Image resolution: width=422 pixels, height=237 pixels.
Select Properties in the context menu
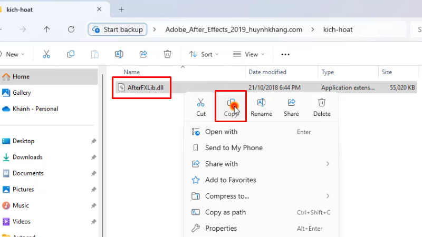(261, 229)
